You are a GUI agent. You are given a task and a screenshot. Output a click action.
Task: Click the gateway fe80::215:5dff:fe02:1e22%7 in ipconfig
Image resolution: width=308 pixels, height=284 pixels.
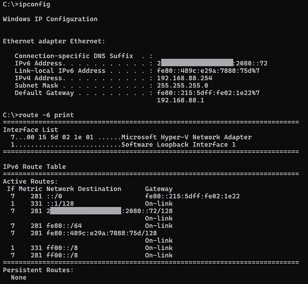pyautogui.click(x=208, y=93)
